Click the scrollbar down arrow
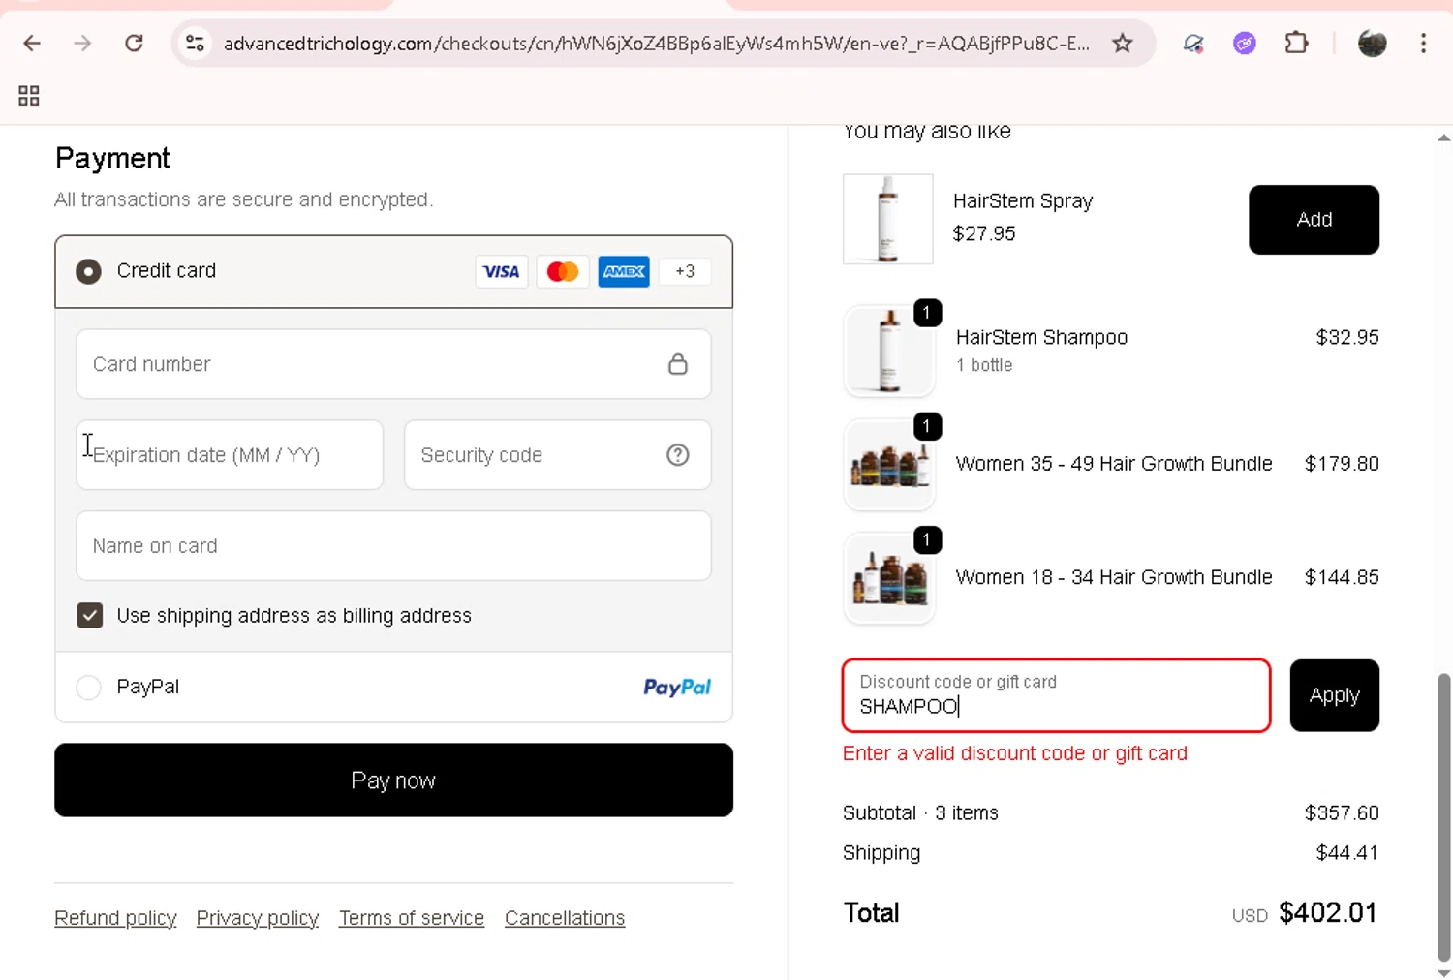 pos(1443,973)
